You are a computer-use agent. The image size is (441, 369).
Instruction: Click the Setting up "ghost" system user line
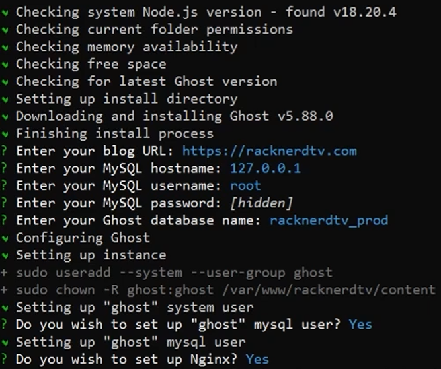[x=134, y=307]
